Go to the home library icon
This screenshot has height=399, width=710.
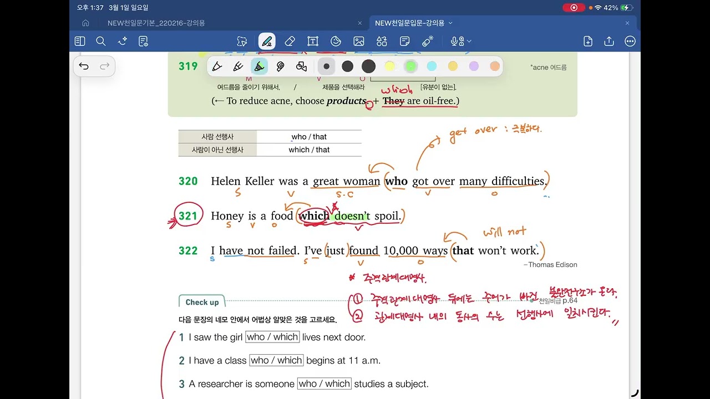(x=85, y=23)
